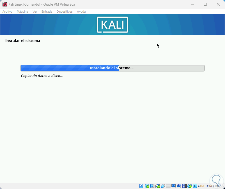
Task: Close the Kali Linux VM window
Action: pos(218,4)
